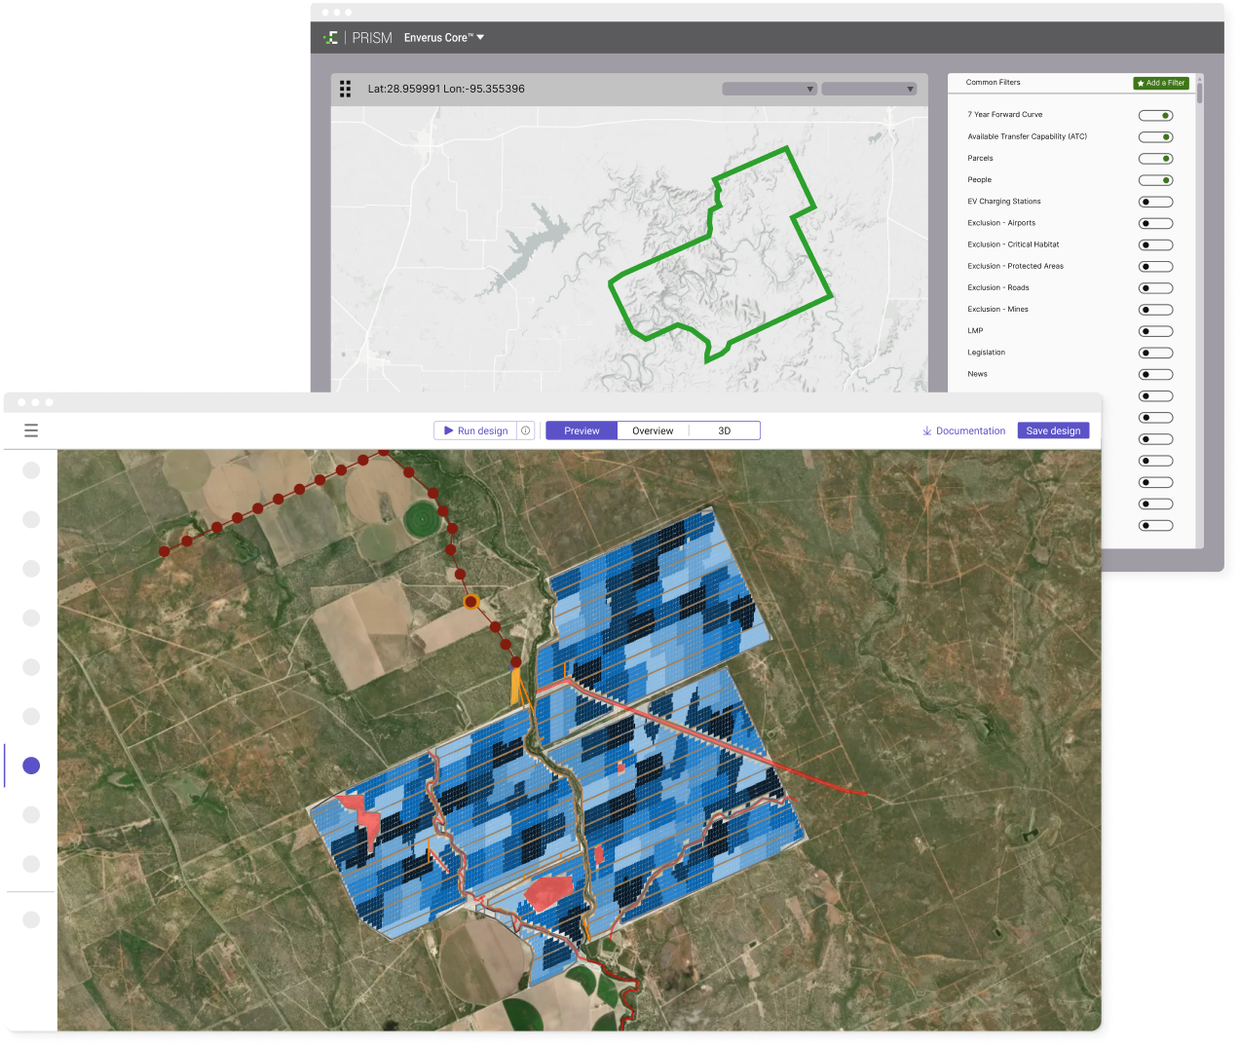The width and height of the screenshot is (1240, 1047).
Task: Click the download arrow icon beside Documentation
Action: click(x=927, y=430)
